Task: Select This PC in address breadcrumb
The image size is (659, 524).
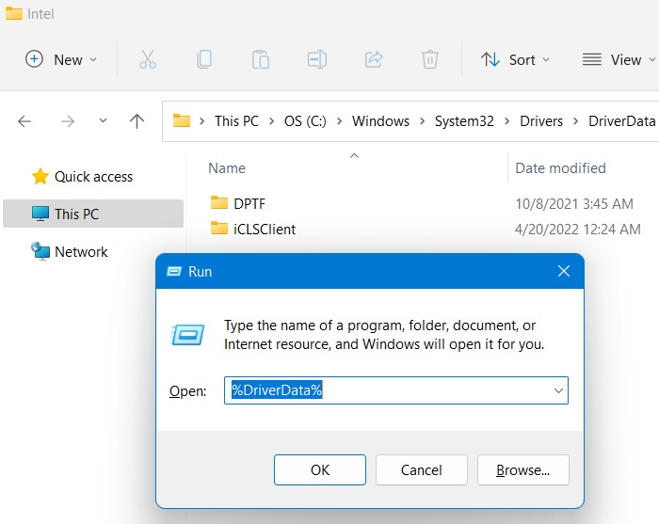Action: click(236, 121)
